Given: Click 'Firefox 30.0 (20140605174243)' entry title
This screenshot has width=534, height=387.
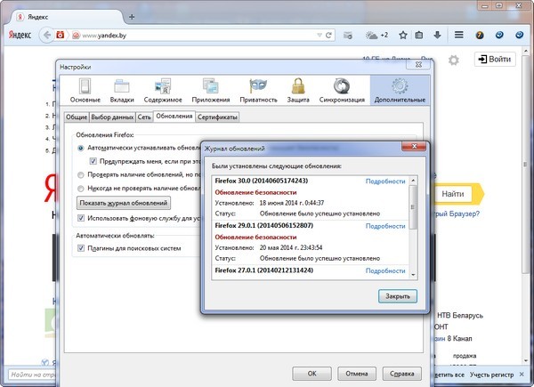Looking at the screenshot, I should (261, 181).
